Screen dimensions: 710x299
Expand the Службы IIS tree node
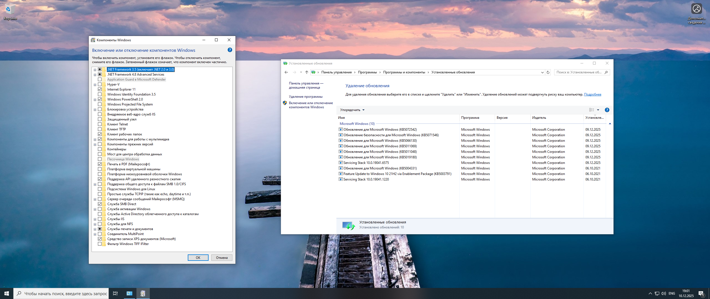pyautogui.click(x=95, y=219)
